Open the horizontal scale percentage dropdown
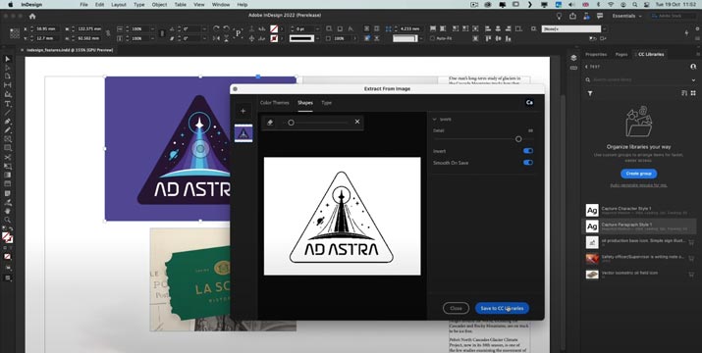 coord(152,28)
